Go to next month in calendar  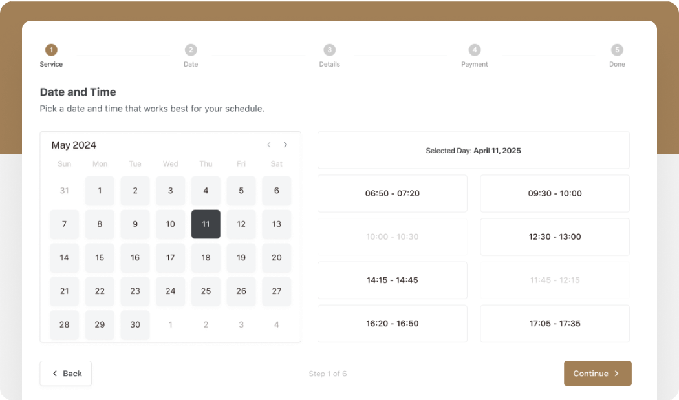(285, 145)
